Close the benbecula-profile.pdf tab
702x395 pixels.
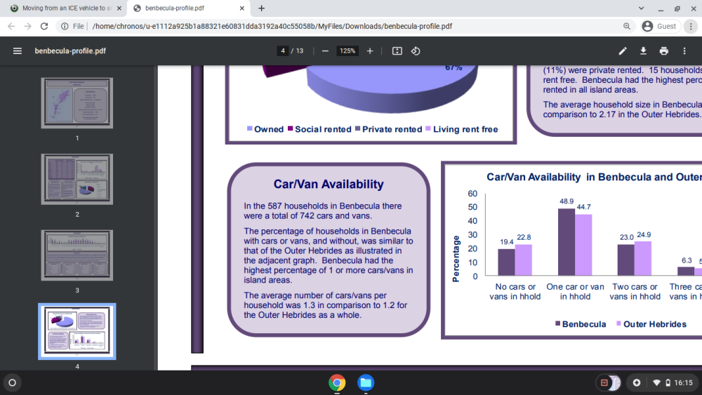click(241, 8)
